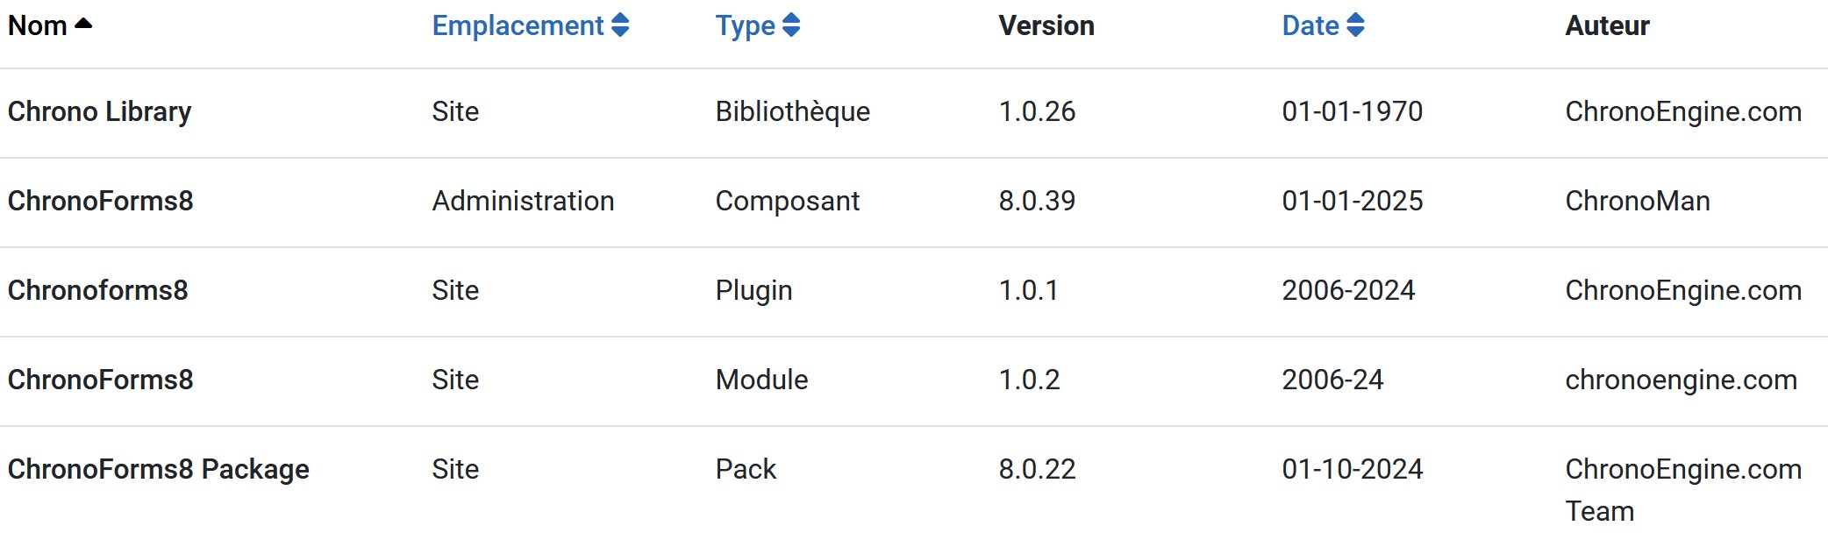
Task: Sort the list by Date header
Action: click(1310, 25)
